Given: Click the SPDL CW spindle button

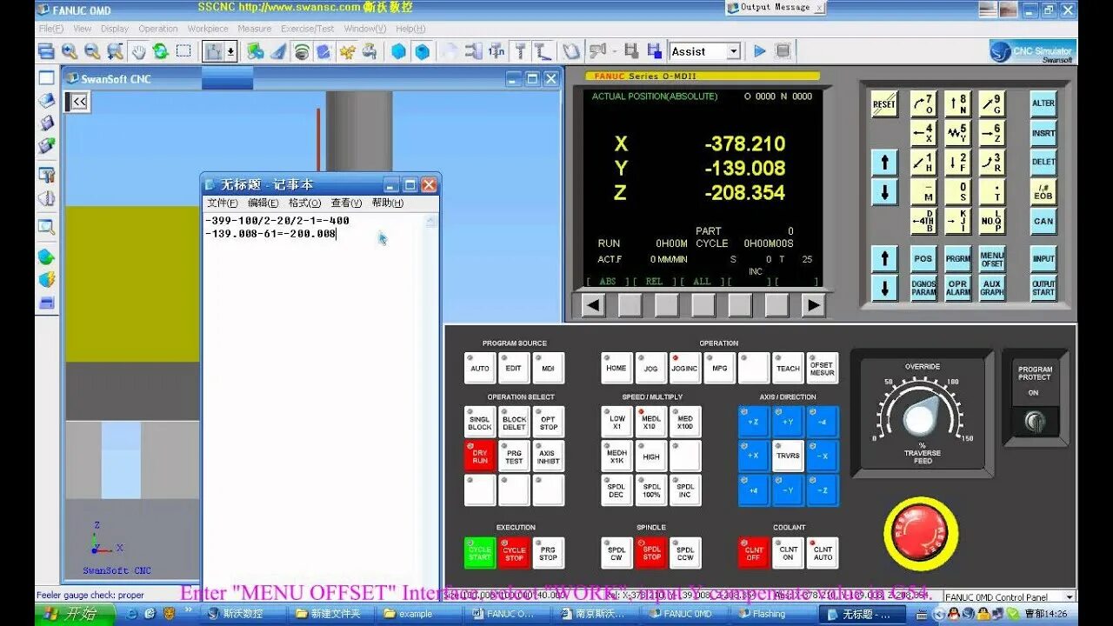Looking at the screenshot, I should (x=616, y=553).
